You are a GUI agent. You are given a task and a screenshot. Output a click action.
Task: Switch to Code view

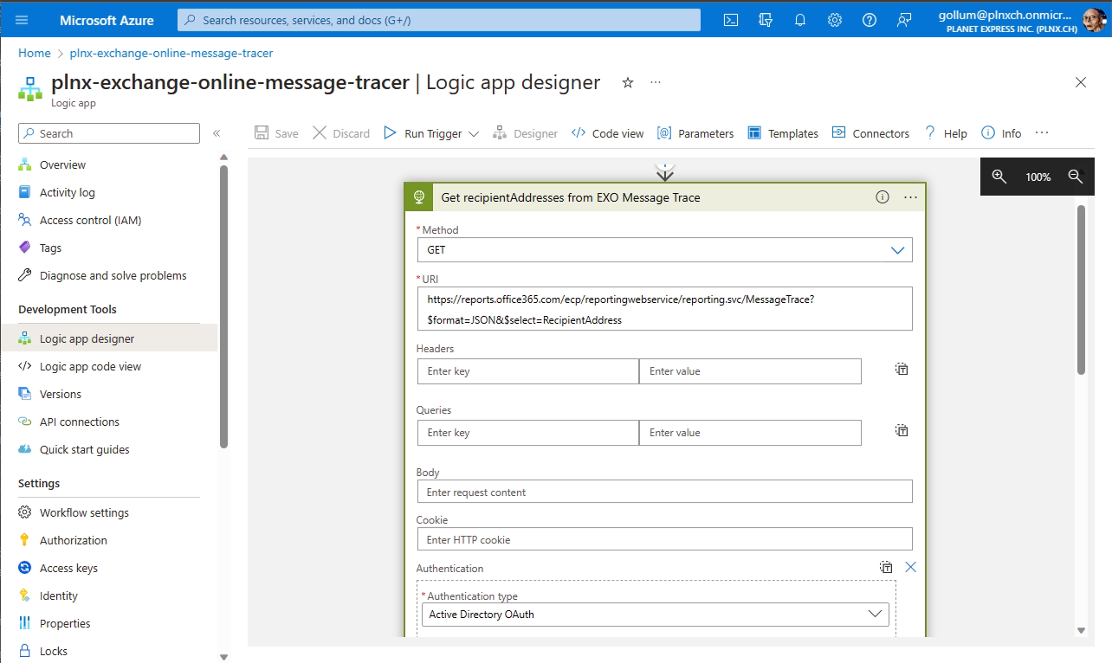(x=607, y=132)
